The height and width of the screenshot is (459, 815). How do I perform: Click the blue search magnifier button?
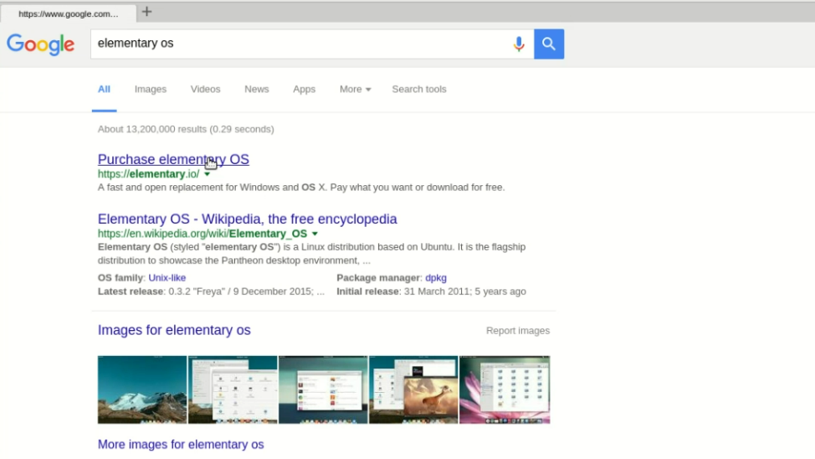[x=548, y=44]
